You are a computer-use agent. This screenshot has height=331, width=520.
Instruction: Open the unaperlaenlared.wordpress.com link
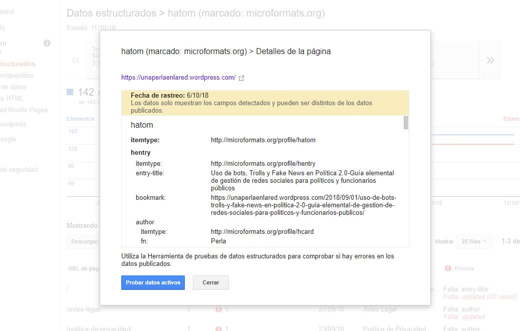click(x=178, y=78)
